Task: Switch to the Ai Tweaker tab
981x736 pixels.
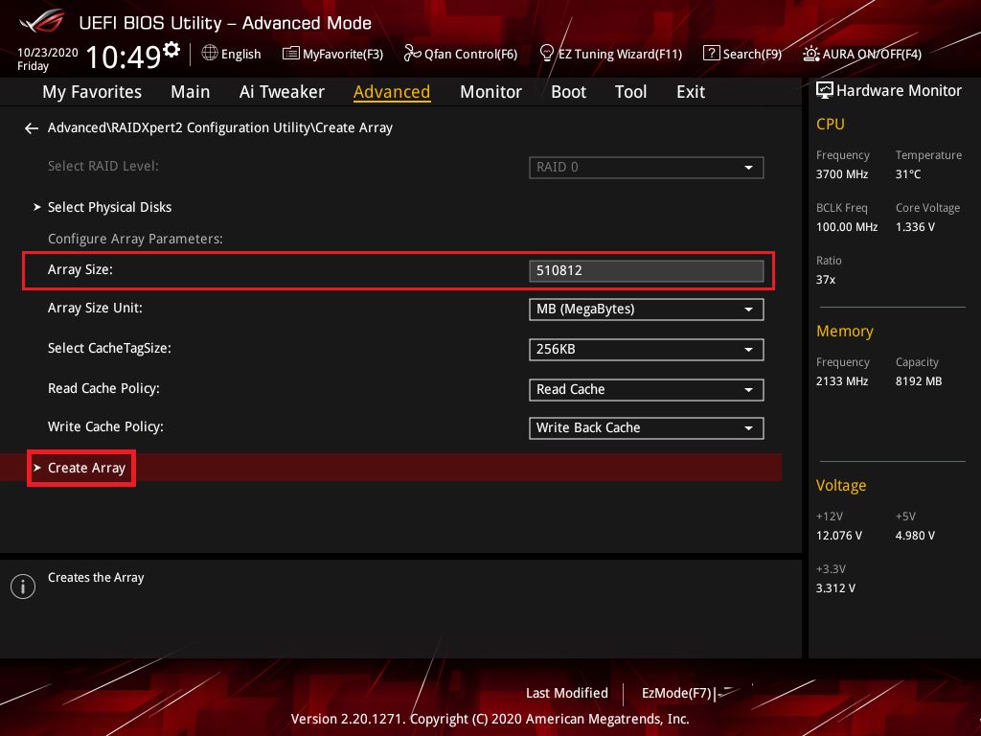Action: (x=282, y=92)
